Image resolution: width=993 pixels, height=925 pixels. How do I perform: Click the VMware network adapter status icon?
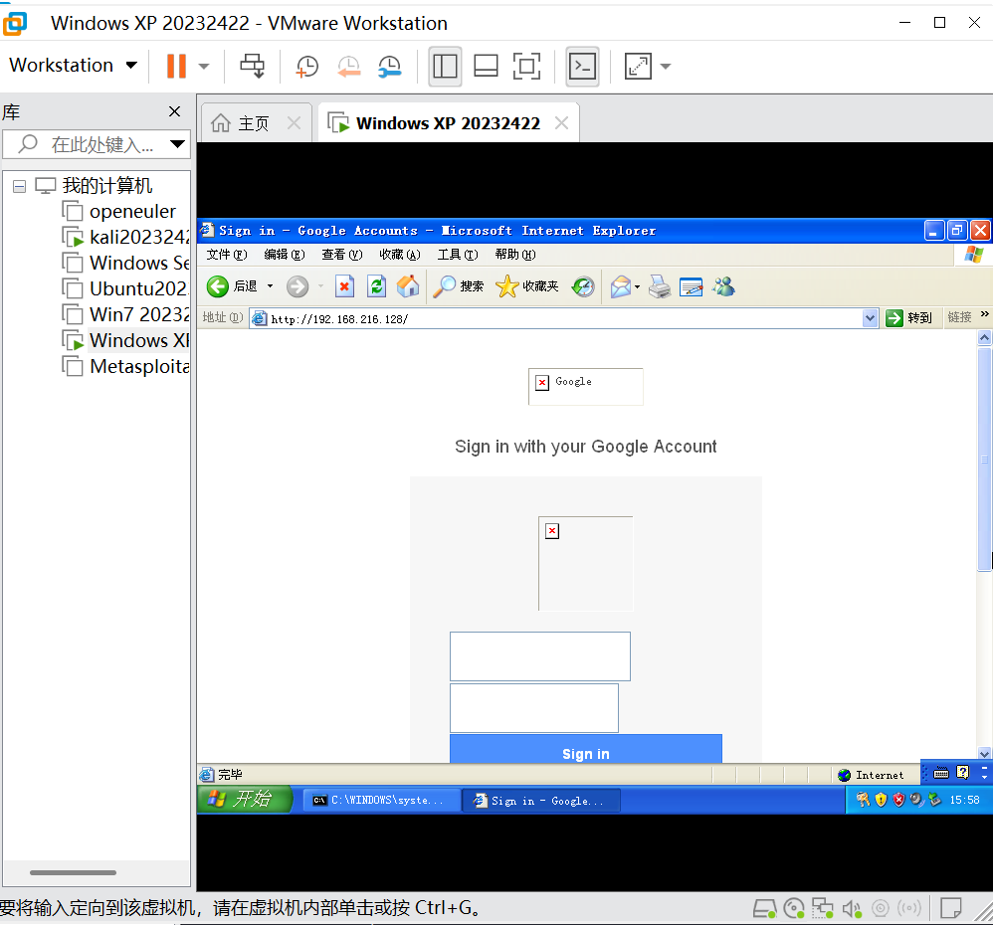[x=822, y=909]
